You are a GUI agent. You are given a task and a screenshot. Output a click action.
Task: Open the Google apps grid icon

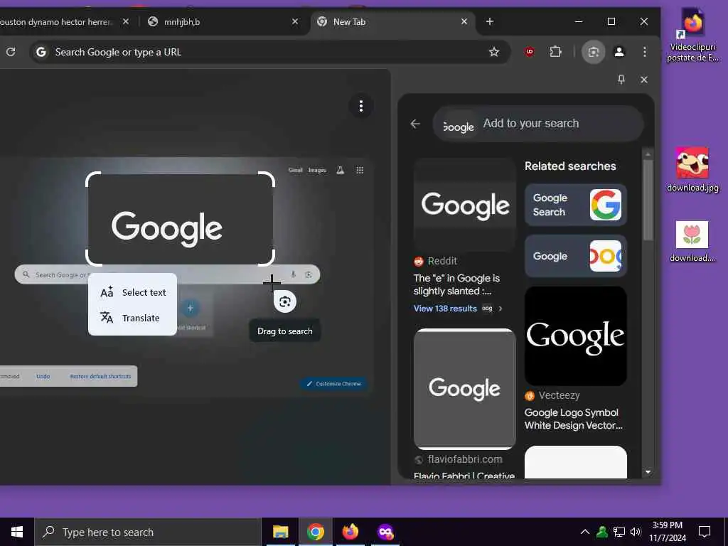tap(360, 171)
